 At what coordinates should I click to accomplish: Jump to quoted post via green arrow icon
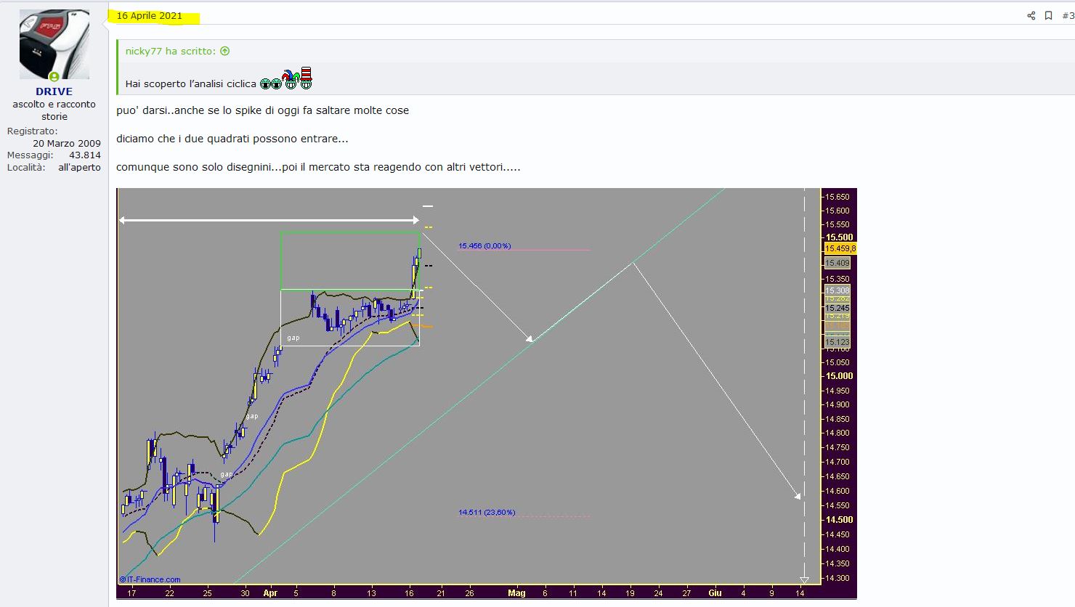224,51
